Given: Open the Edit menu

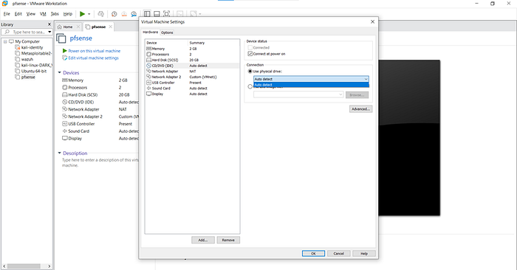Looking at the screenshot, I should coord(18,14).
